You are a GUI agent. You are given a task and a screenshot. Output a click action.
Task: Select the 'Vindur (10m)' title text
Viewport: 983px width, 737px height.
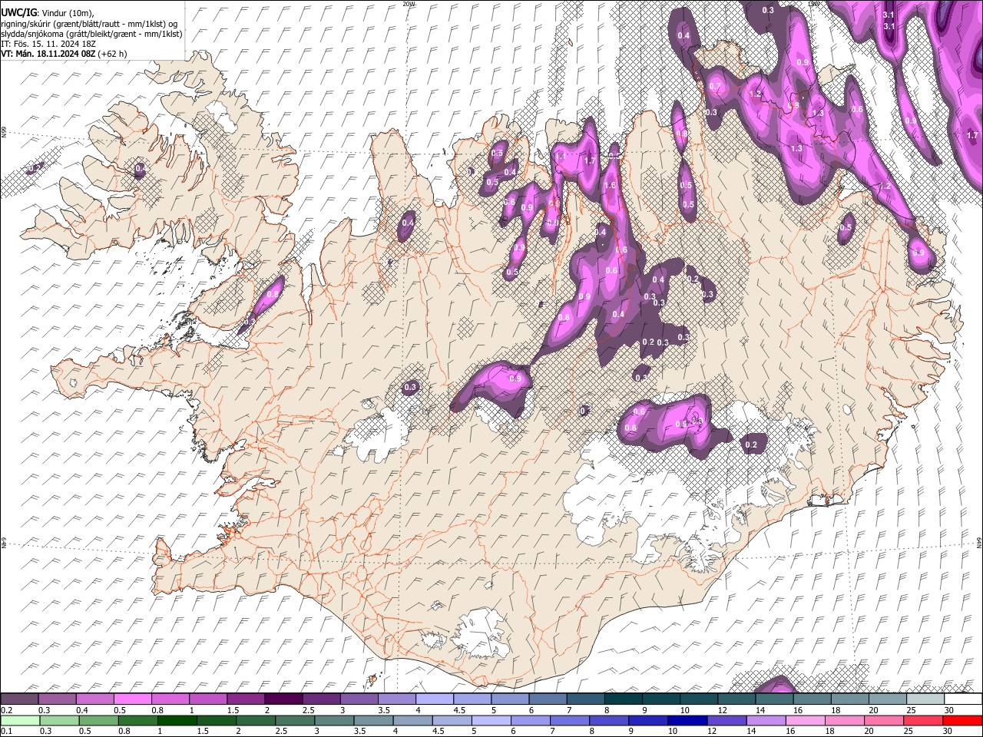tap(67, 13)
